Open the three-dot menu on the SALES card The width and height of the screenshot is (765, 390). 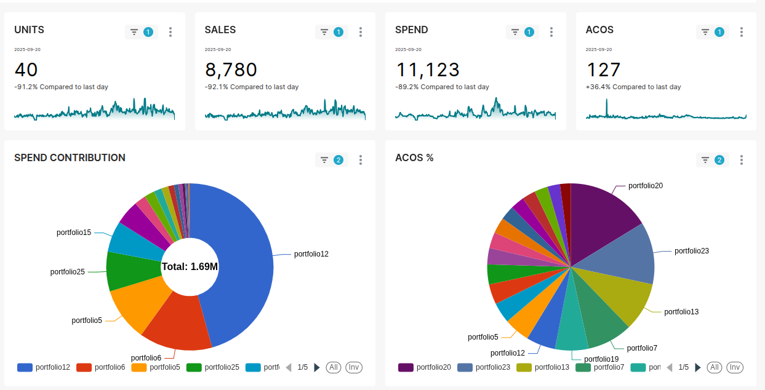click(x=361, y=31)
